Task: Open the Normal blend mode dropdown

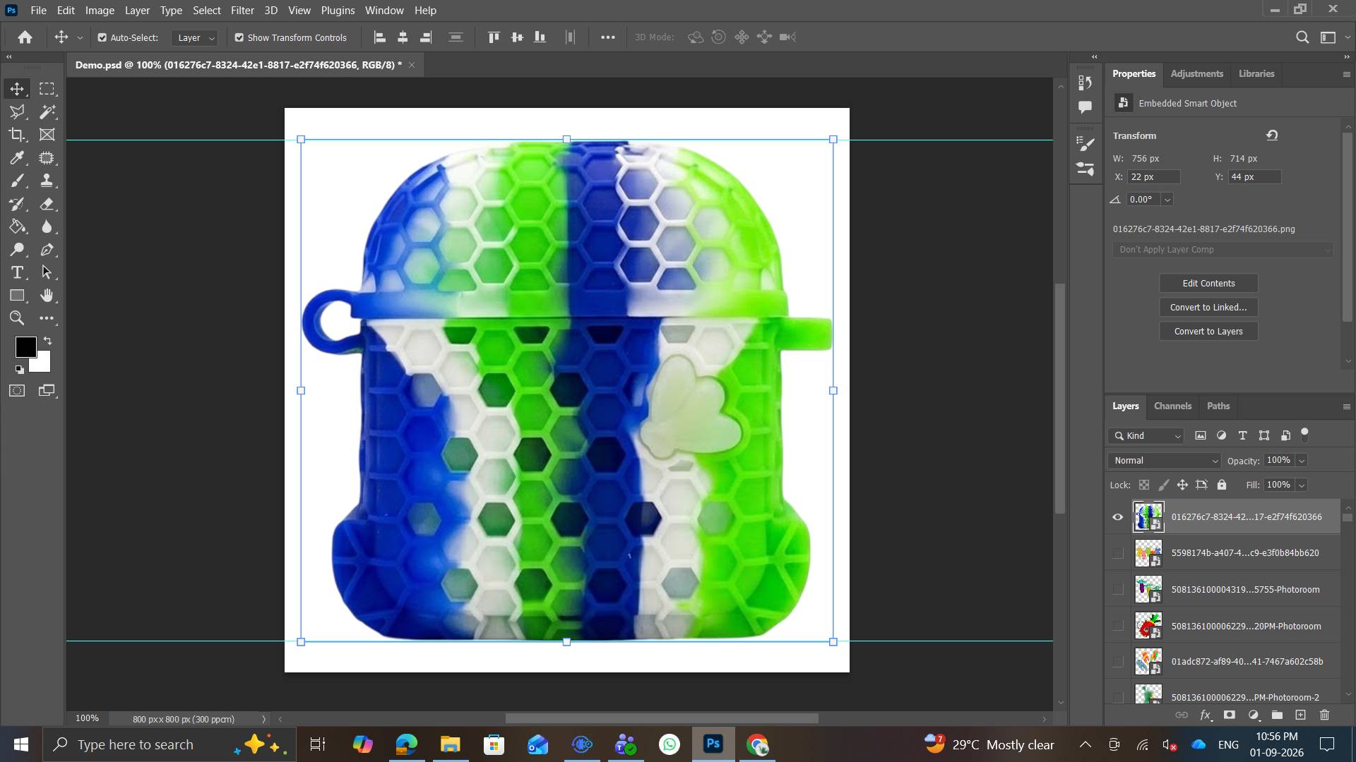Action: click(1165, 460)
